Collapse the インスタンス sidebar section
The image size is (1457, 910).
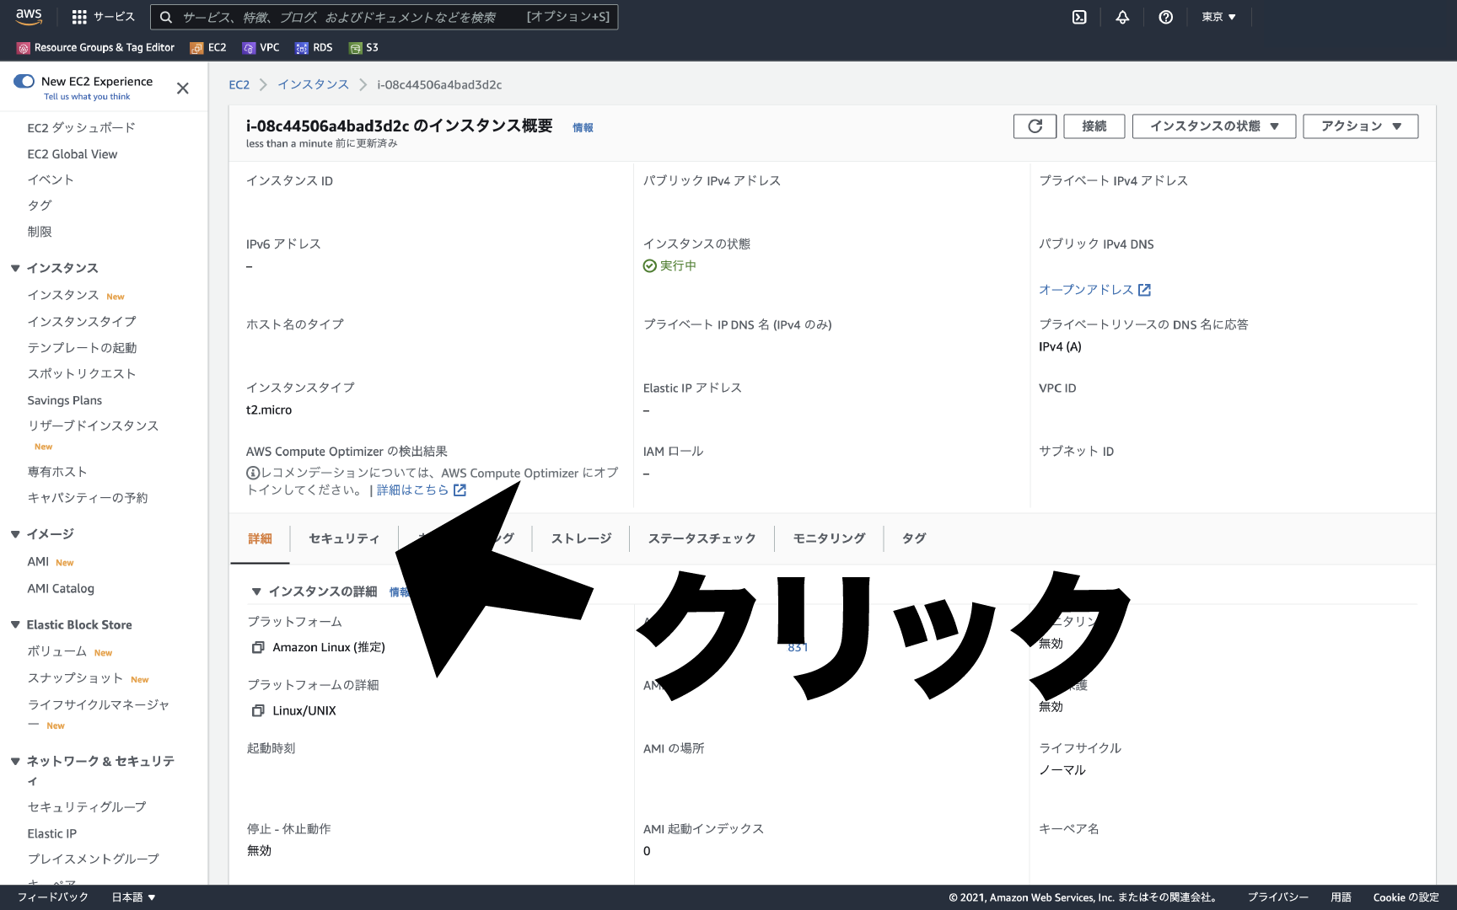pos(15,268)
